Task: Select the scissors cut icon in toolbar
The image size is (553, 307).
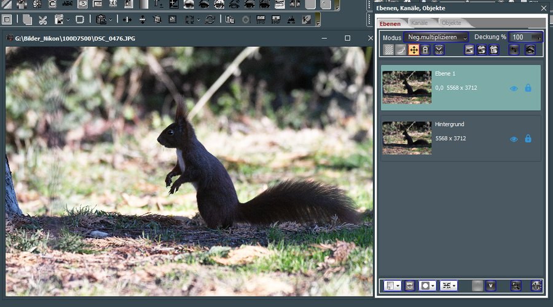Action: [x=43, y=20]
